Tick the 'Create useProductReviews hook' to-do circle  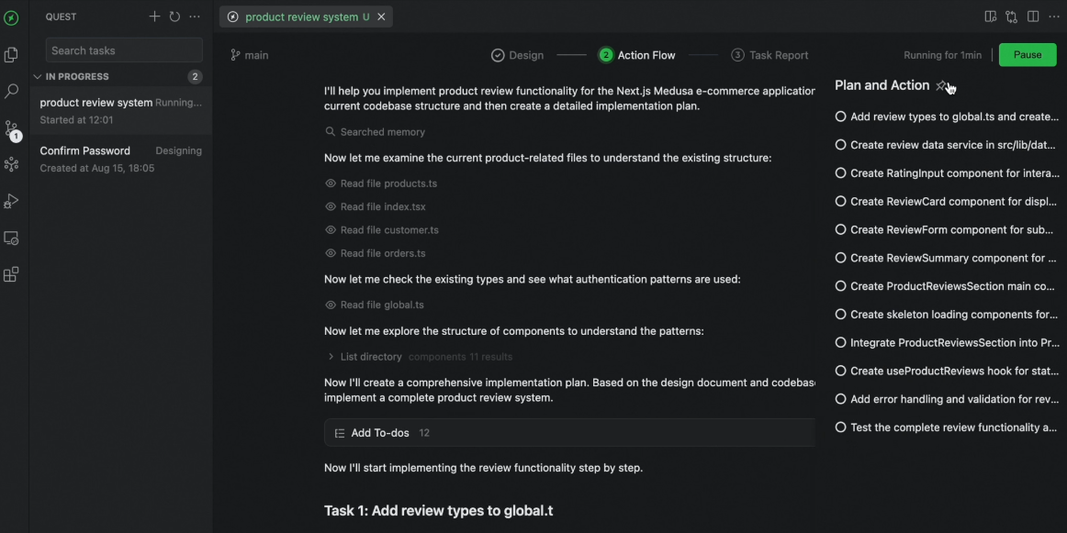(840, 371)
